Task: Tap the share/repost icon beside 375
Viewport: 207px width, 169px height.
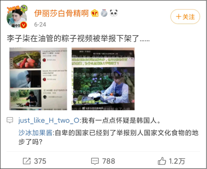Action: [x=26, y=161]
